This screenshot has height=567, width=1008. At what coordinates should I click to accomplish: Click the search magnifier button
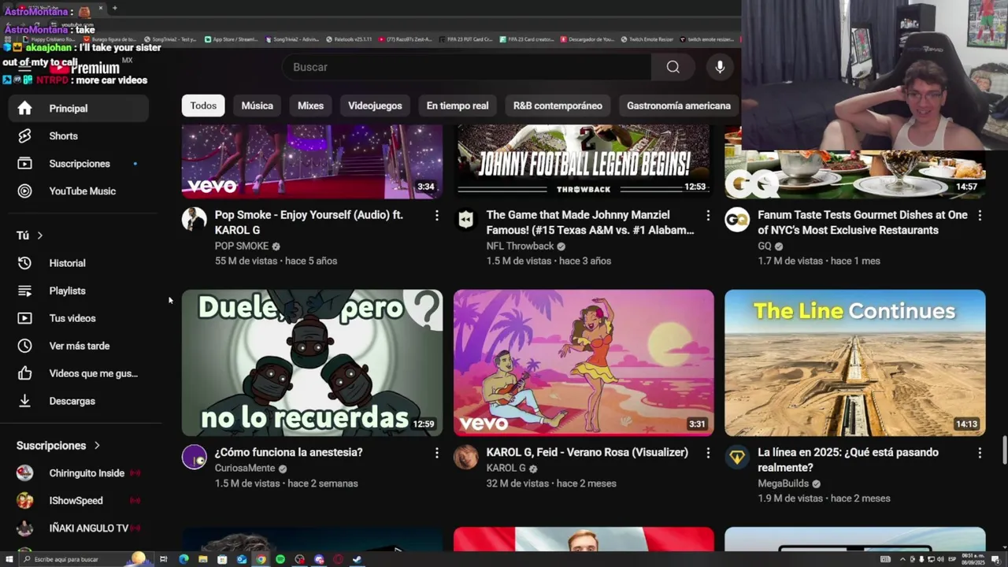tap(673, 67)
